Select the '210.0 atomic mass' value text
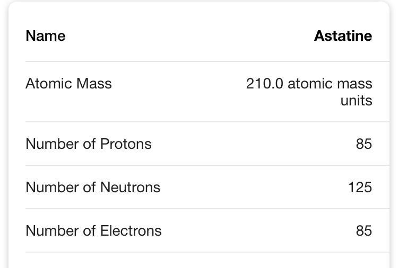Screen dimensions: 398x268 [x=309, y=84]
